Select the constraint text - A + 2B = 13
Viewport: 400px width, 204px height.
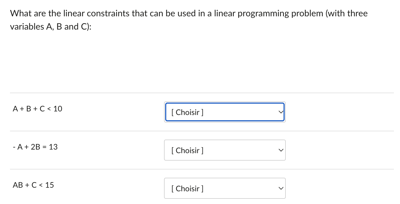coord(35,147)
